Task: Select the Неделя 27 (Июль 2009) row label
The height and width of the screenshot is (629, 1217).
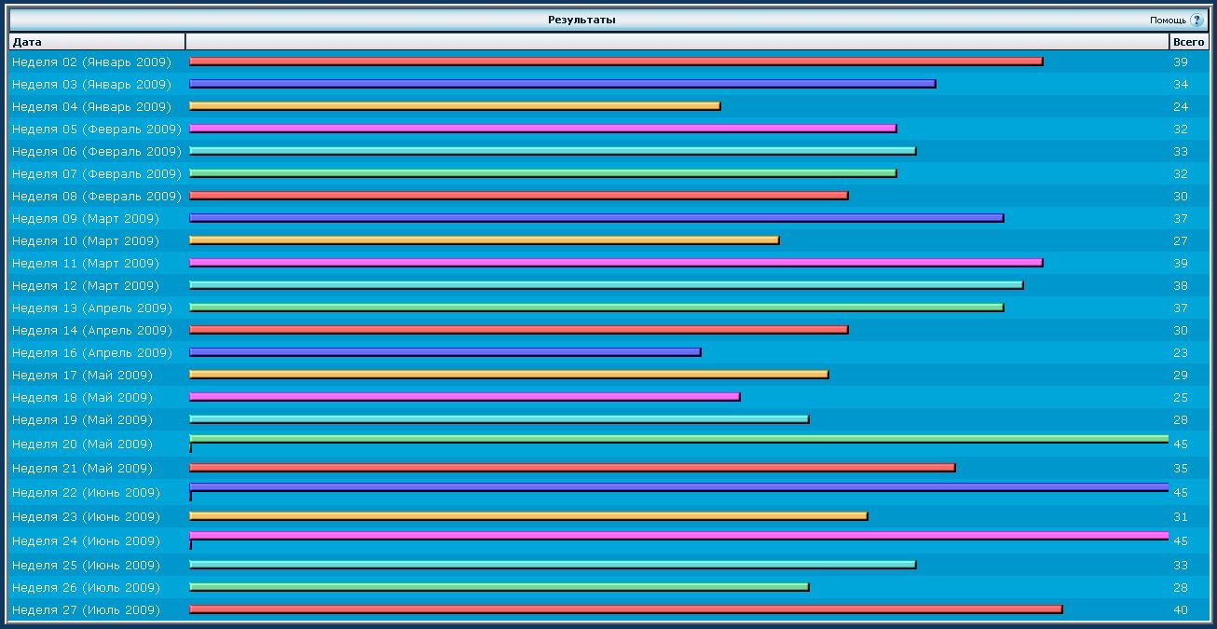Action: (86, 610)
